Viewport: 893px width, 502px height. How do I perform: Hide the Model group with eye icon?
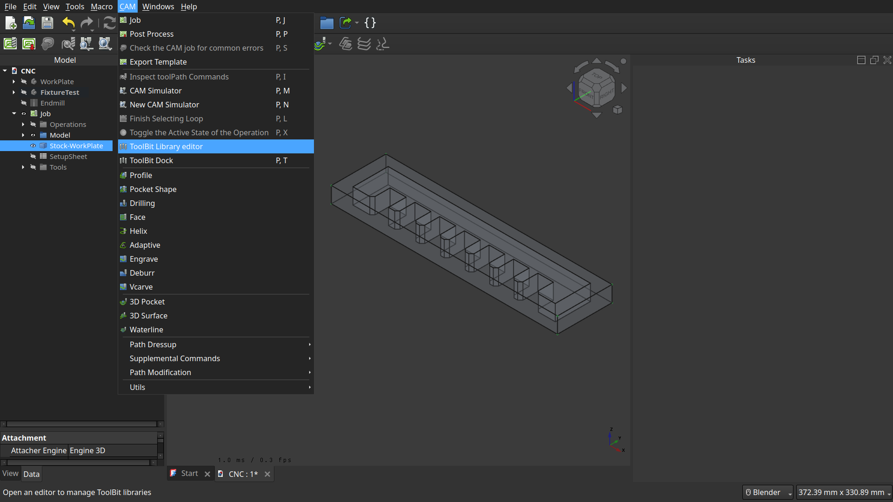pos(33,135)
